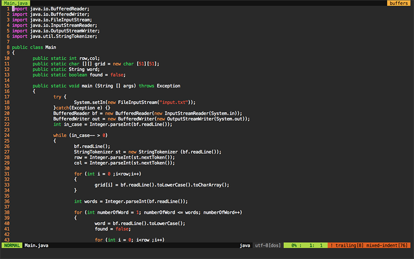Click bf.readLine(); on line 26

point(92,147)
